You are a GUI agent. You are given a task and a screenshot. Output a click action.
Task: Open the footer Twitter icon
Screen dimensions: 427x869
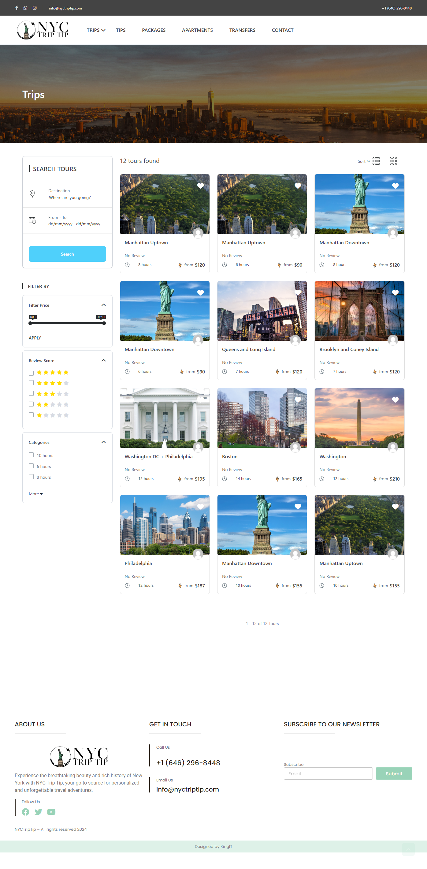pos(39,812)
